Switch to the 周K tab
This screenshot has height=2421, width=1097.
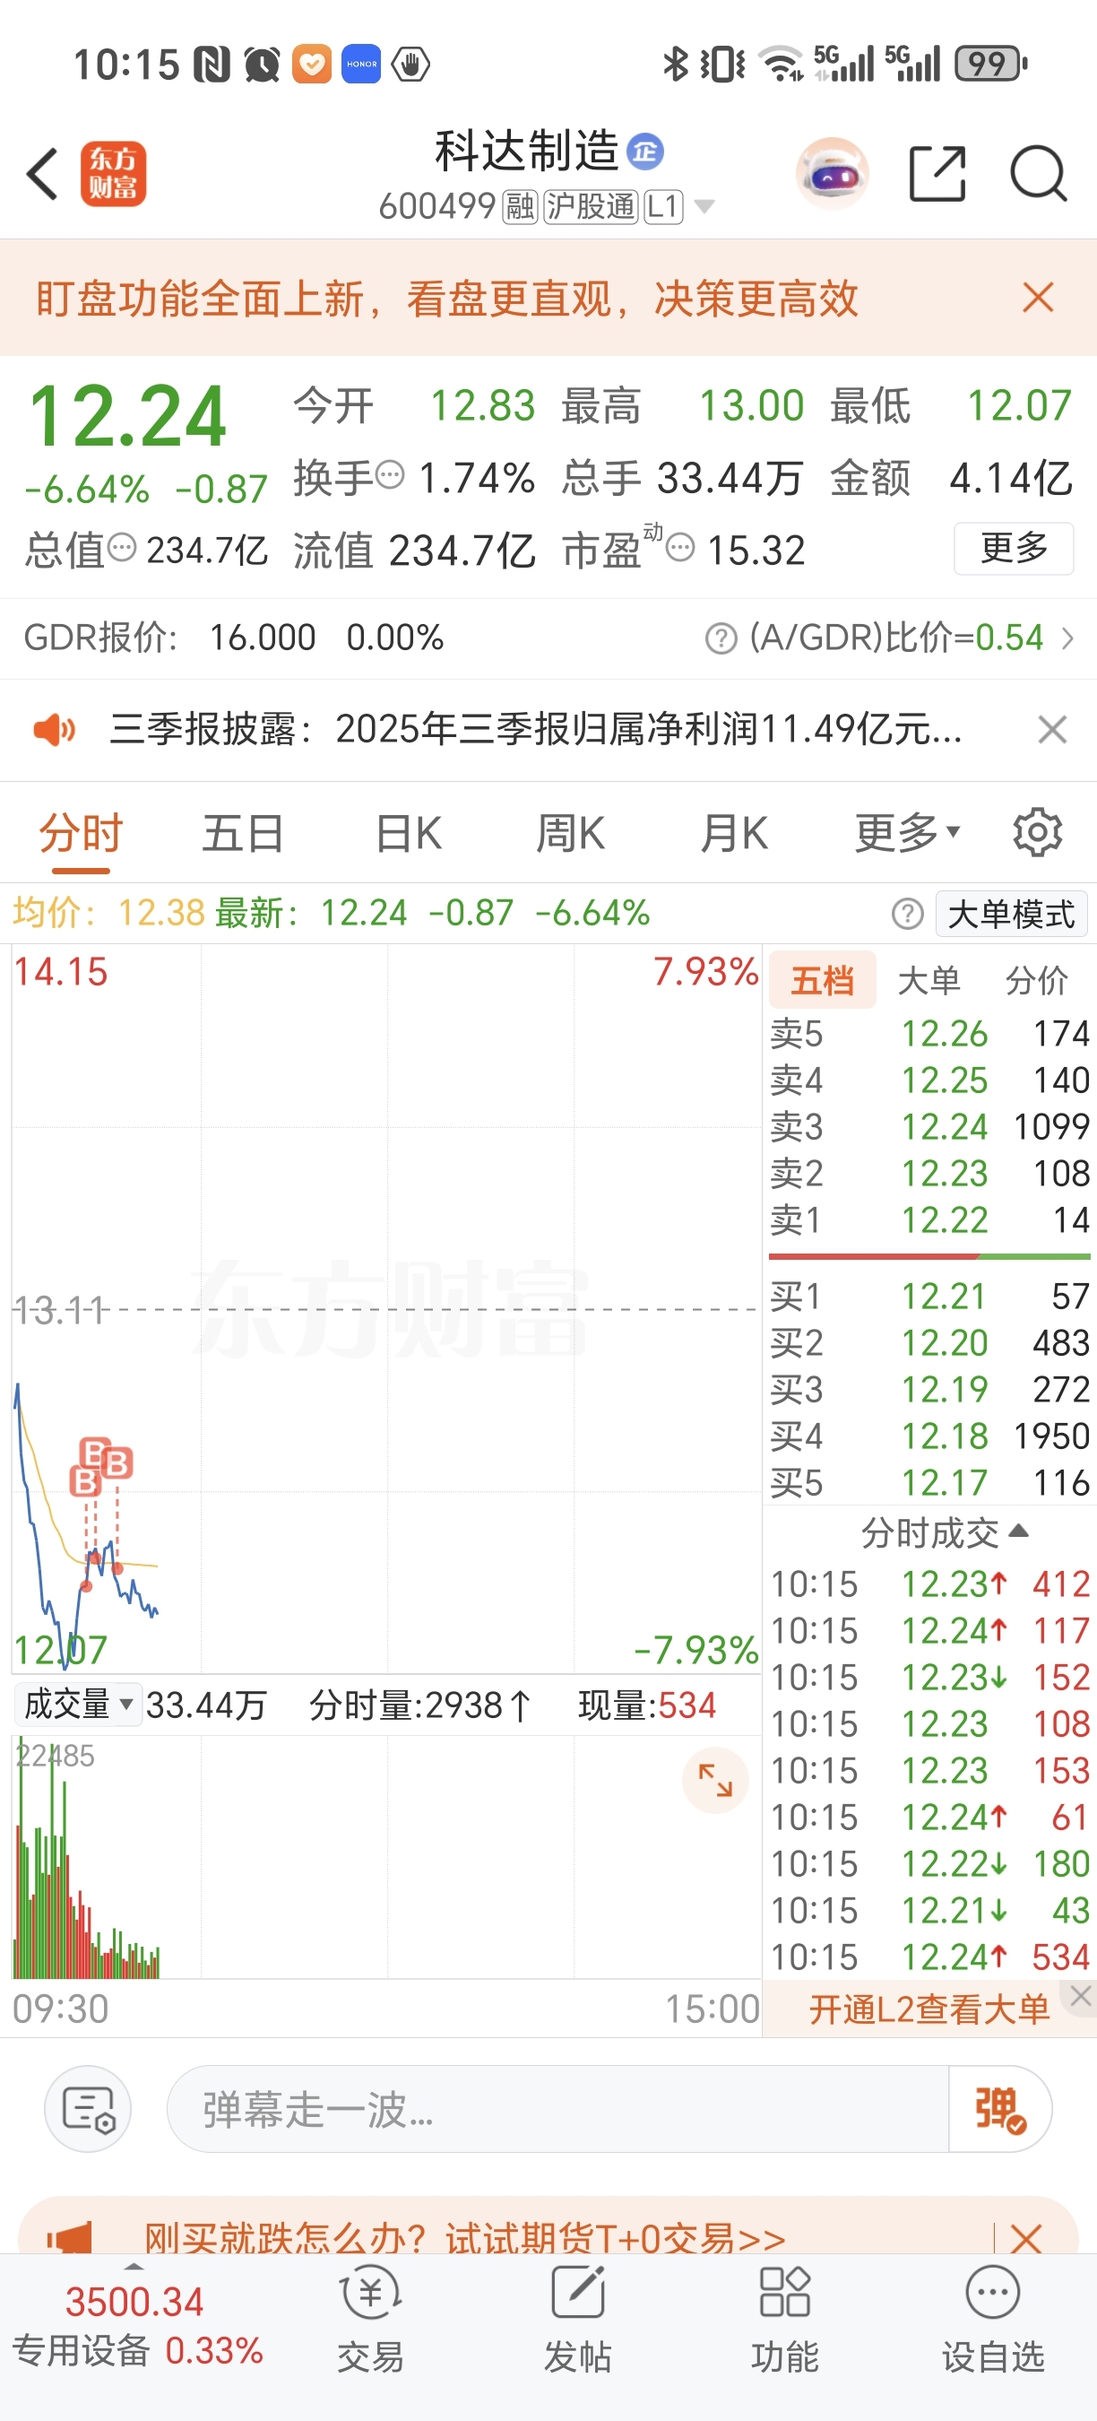(570, 833)
